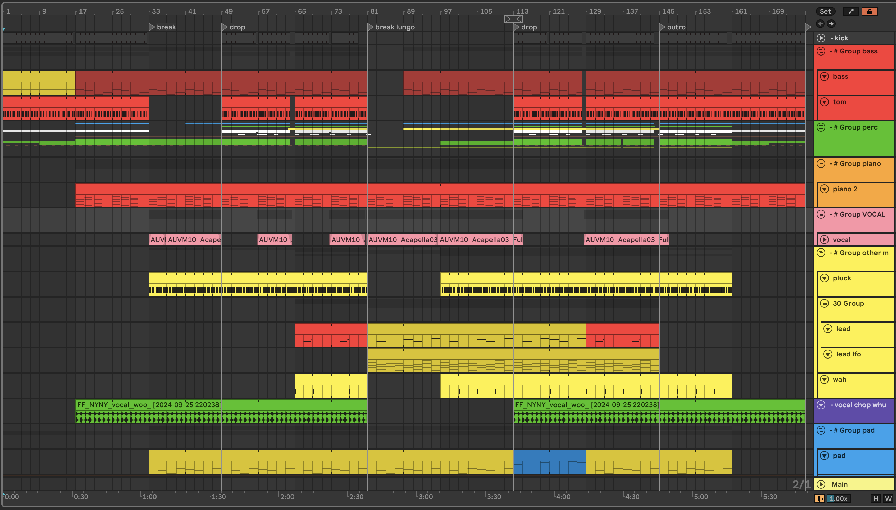Fold the Group bass track
This screenshot has width=896, height=510.
click(821, 51)
